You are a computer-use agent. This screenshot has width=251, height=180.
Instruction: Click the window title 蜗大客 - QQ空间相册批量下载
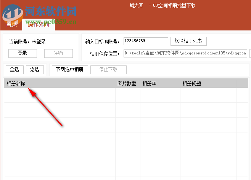(163, 6)
